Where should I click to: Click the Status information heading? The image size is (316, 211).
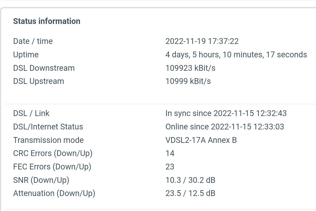pyautogui.click(x=47, y=21)
